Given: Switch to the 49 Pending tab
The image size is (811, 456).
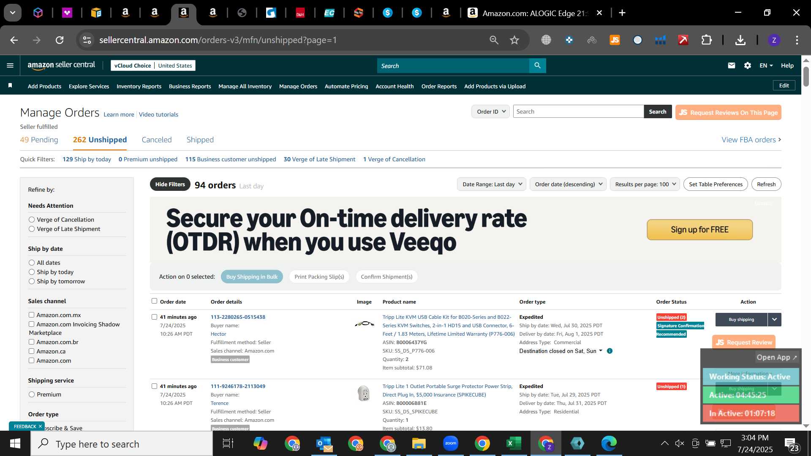Looking at the screenshot, I should click(39, 140).
